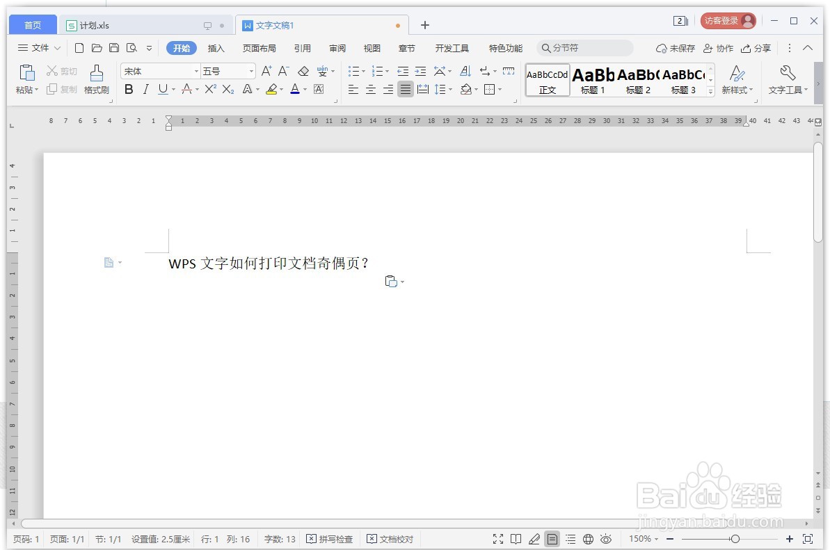Click the search box 分节符

point(585,48)
